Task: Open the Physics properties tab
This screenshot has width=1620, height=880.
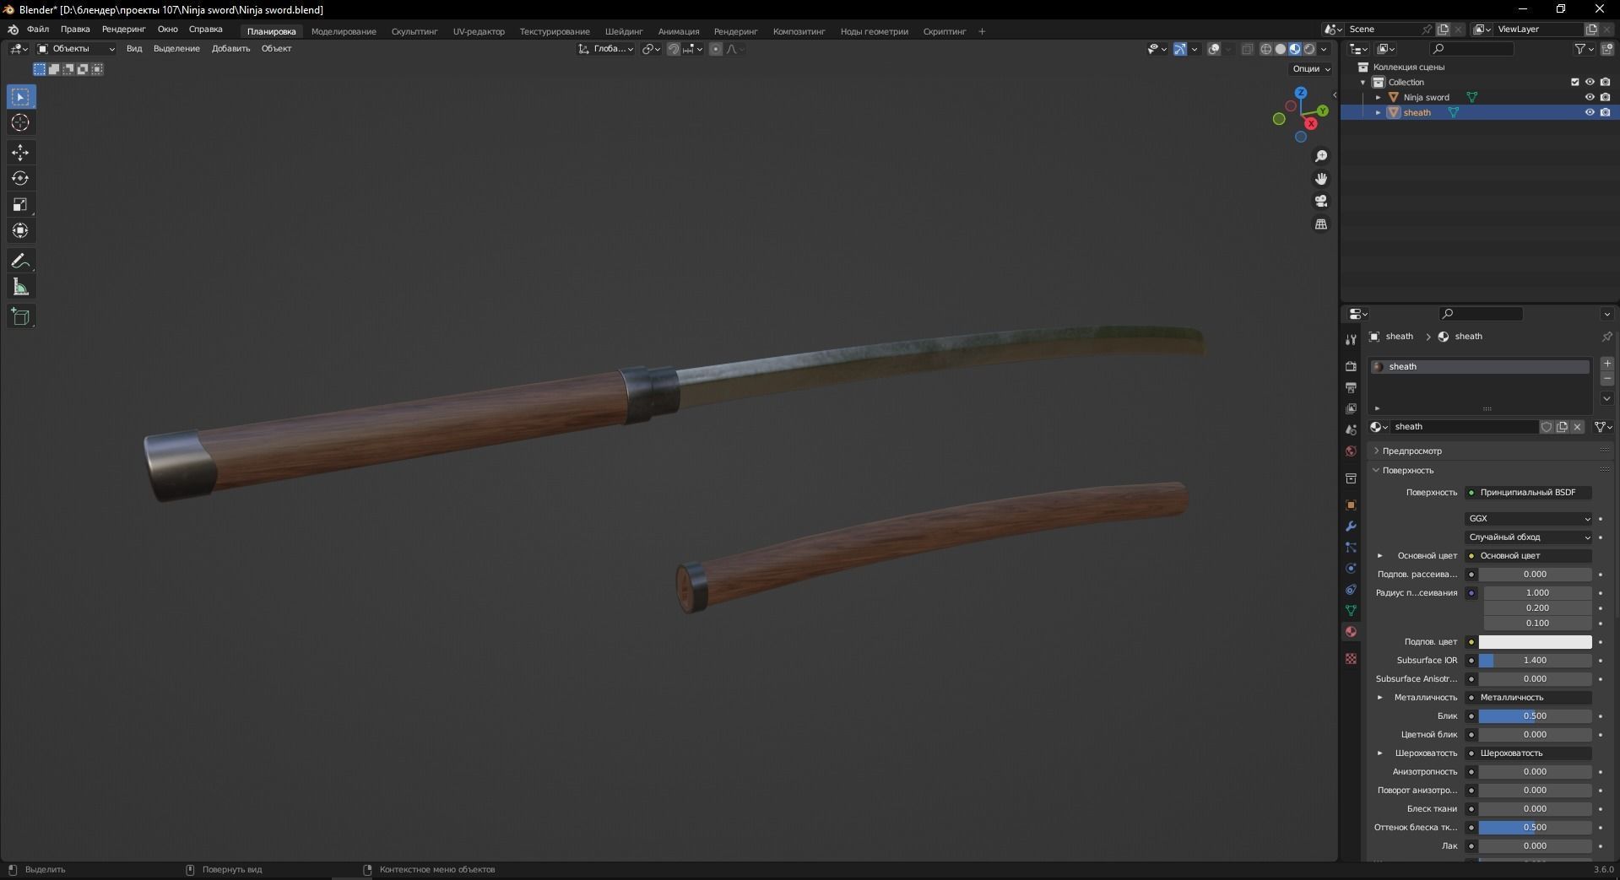Action: 1351,569
